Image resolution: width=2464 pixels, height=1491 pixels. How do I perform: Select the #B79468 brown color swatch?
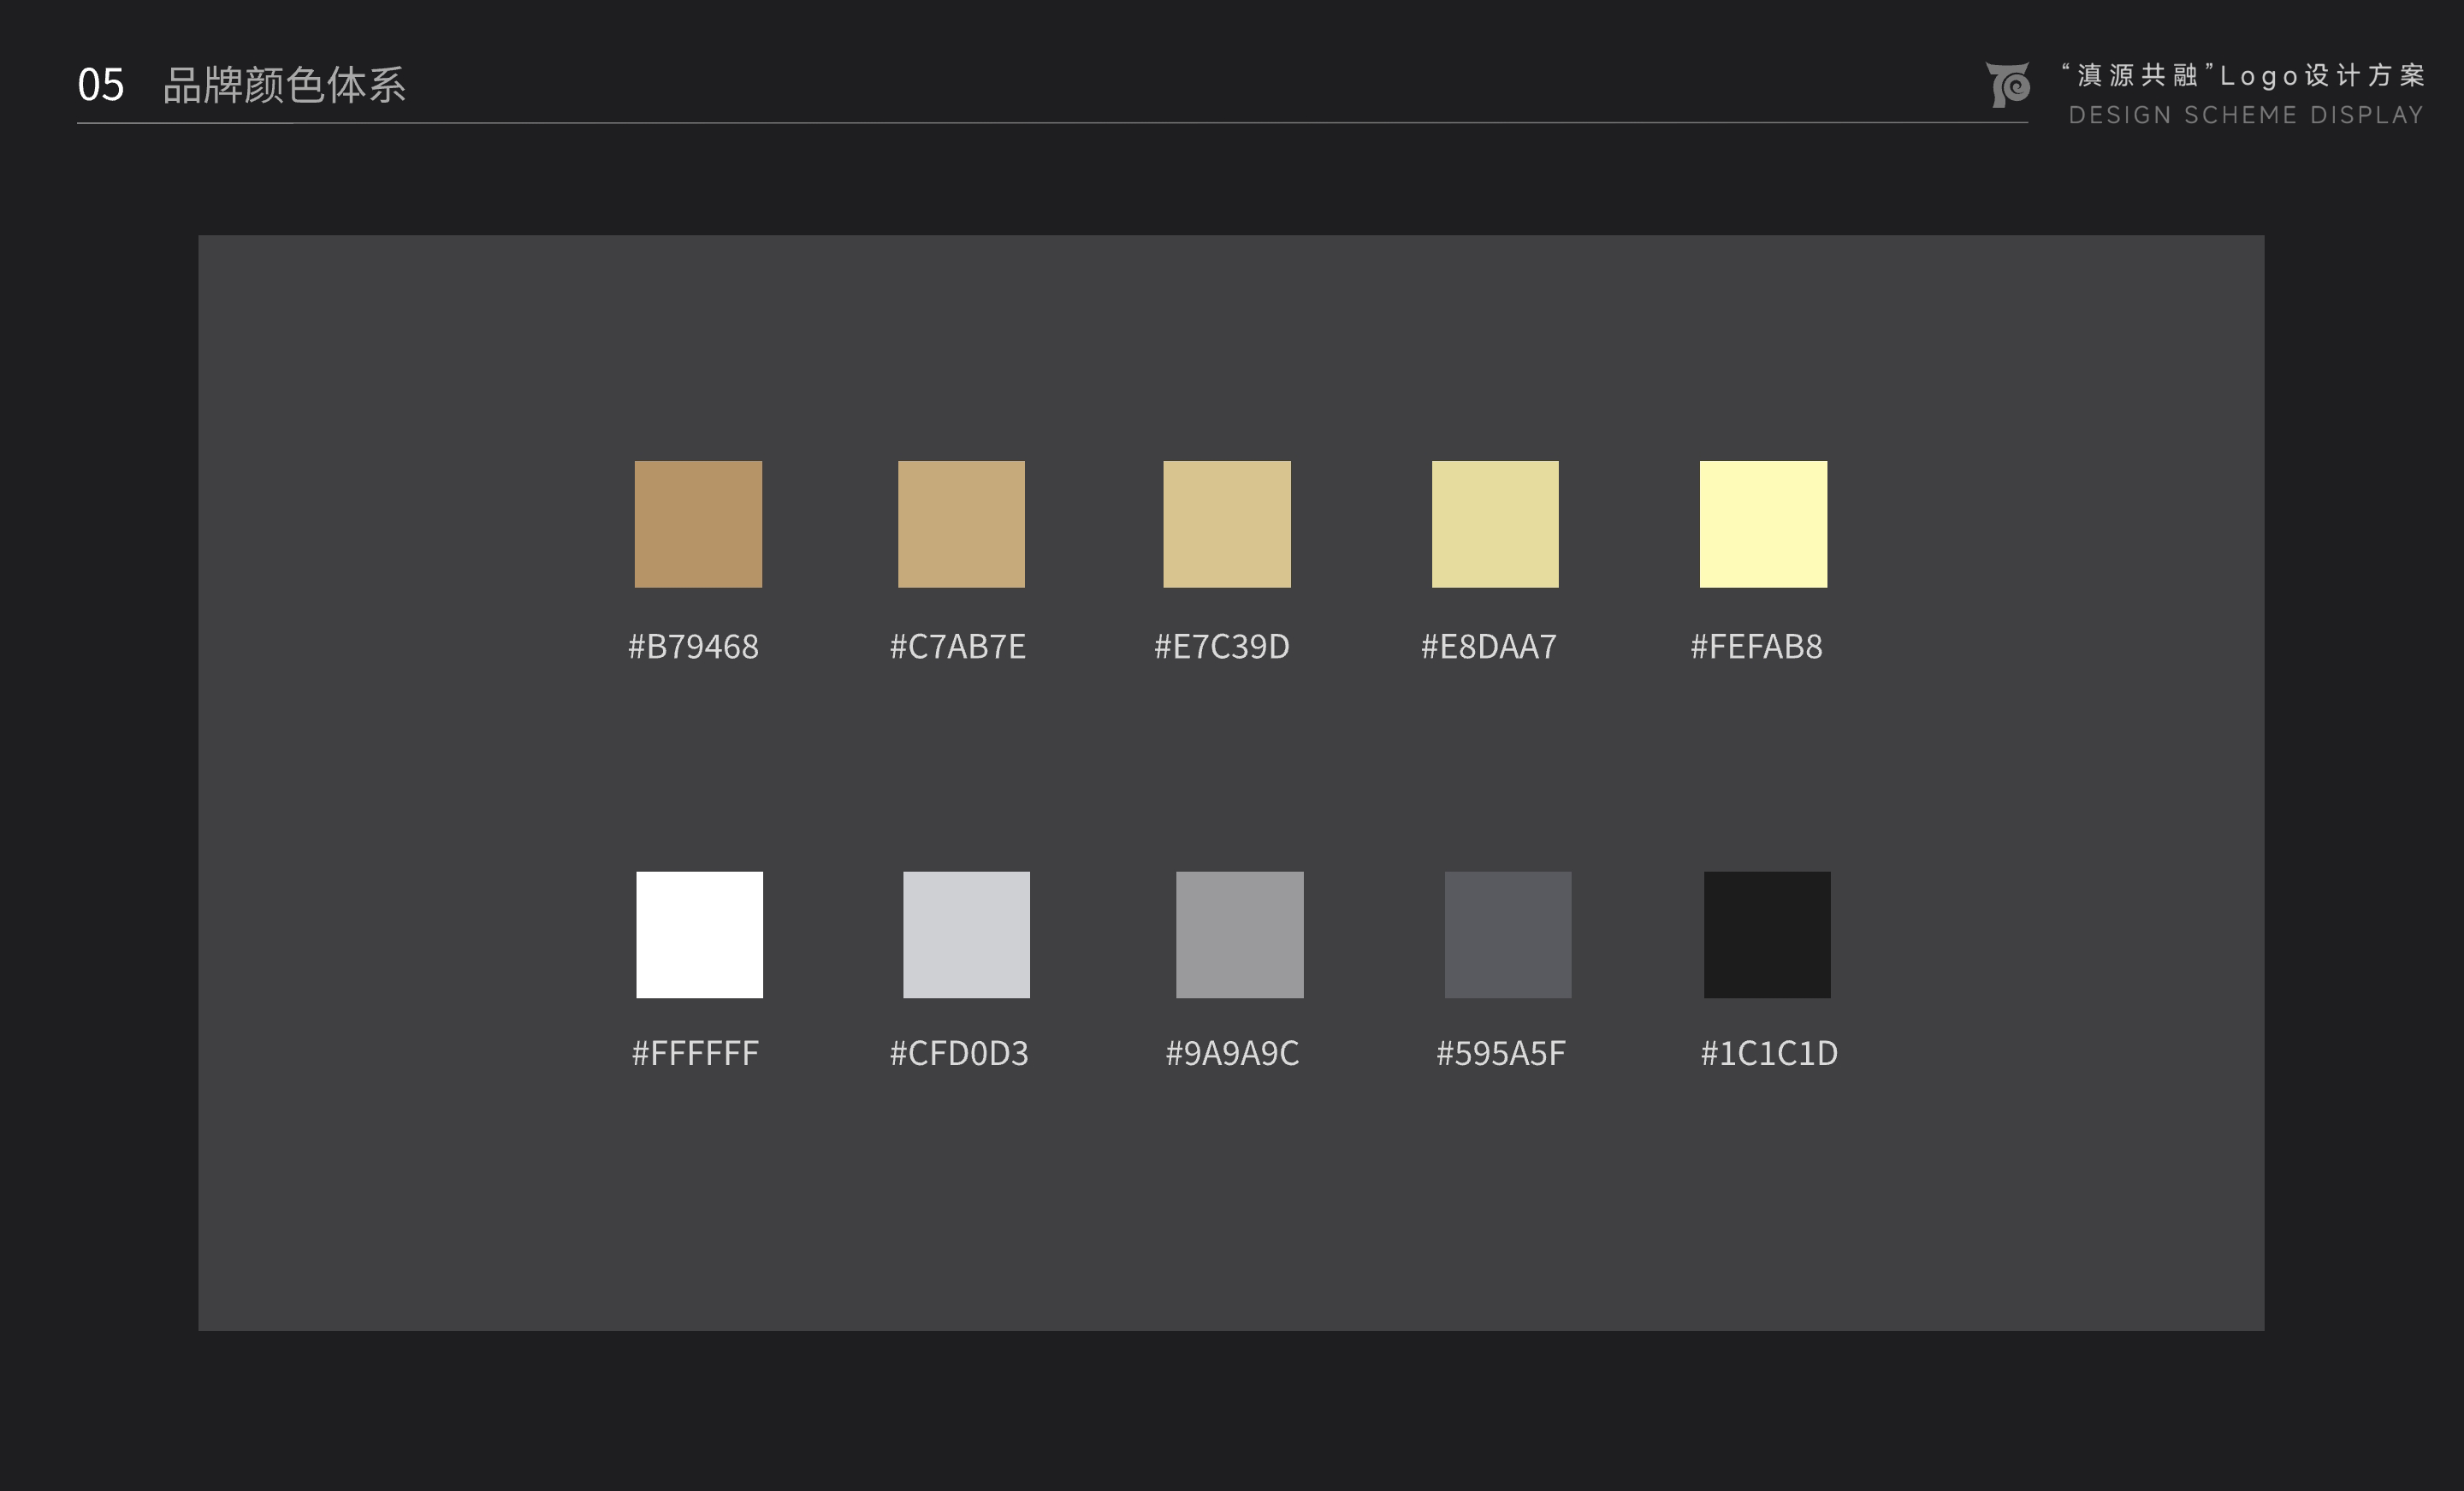click(x=698, y=524)
